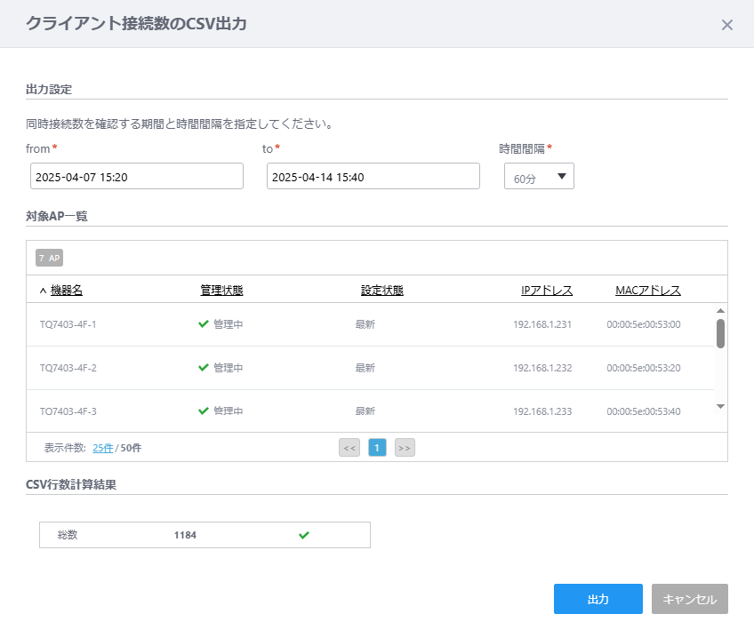754x630 pixels.
Task: Click IP address 192.168.1.232
Action: pos(542,368)
